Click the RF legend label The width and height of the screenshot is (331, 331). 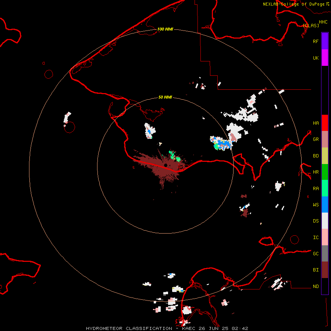tap(316, 41)
